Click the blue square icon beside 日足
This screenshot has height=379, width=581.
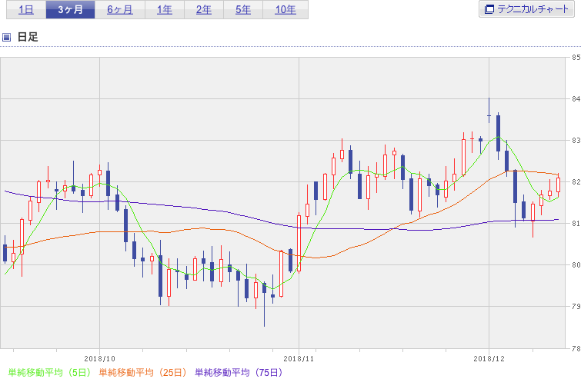[6, 37]
